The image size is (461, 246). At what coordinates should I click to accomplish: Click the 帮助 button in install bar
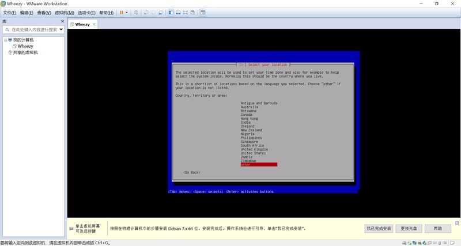pyautogui.click(x=438, y=228)
